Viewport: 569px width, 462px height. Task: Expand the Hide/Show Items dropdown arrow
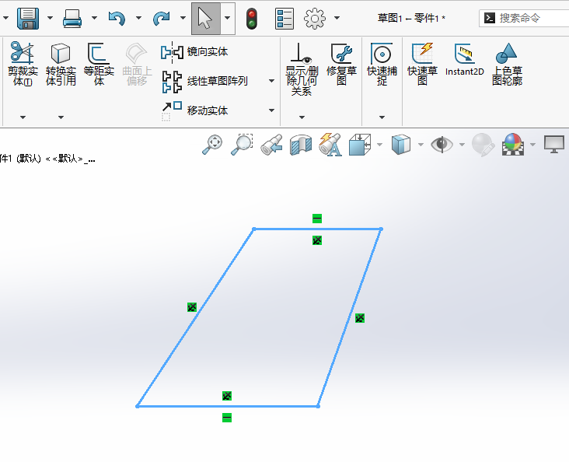462,145
